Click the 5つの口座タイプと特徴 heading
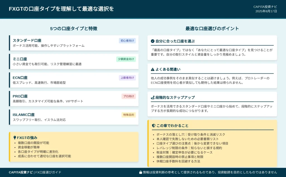286x177 pixels. 74,28
